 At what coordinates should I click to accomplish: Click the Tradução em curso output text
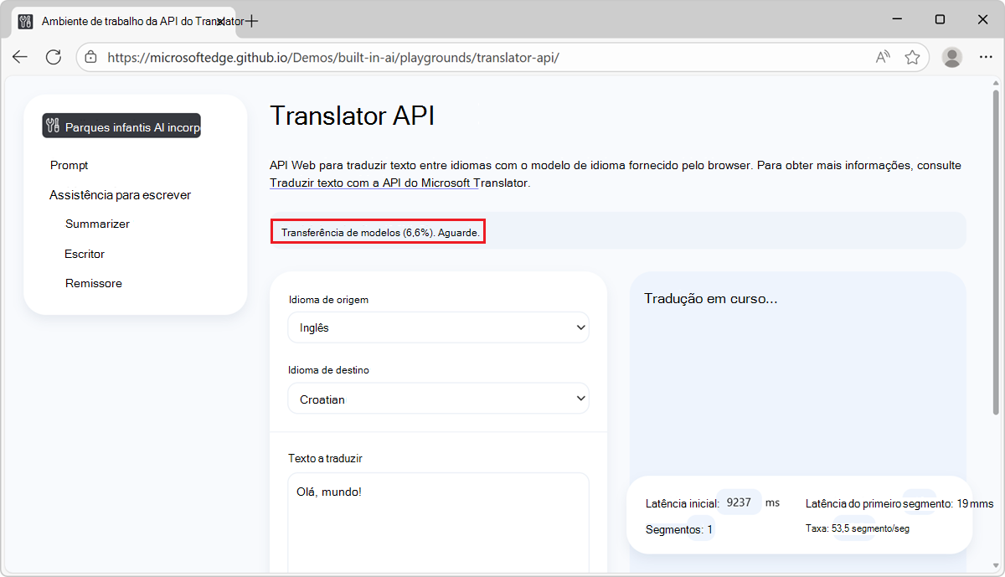711,298
